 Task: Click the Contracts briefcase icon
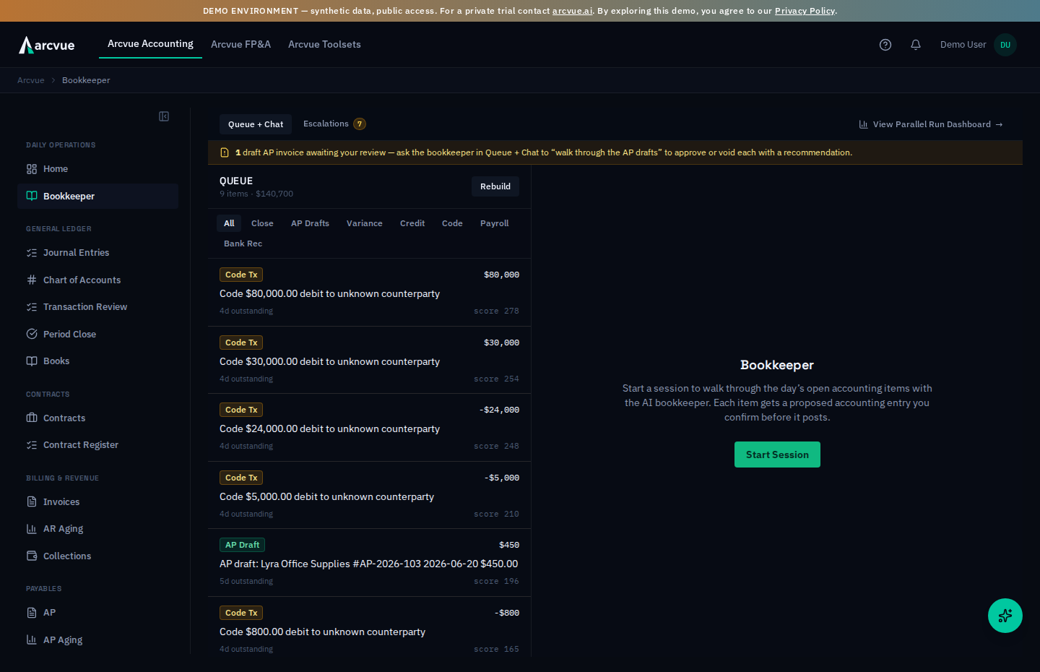point(32,418)
